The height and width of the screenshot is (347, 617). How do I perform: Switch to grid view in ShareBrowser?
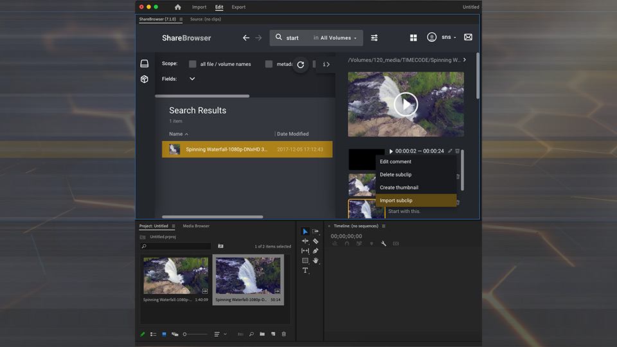click(413, 37)
